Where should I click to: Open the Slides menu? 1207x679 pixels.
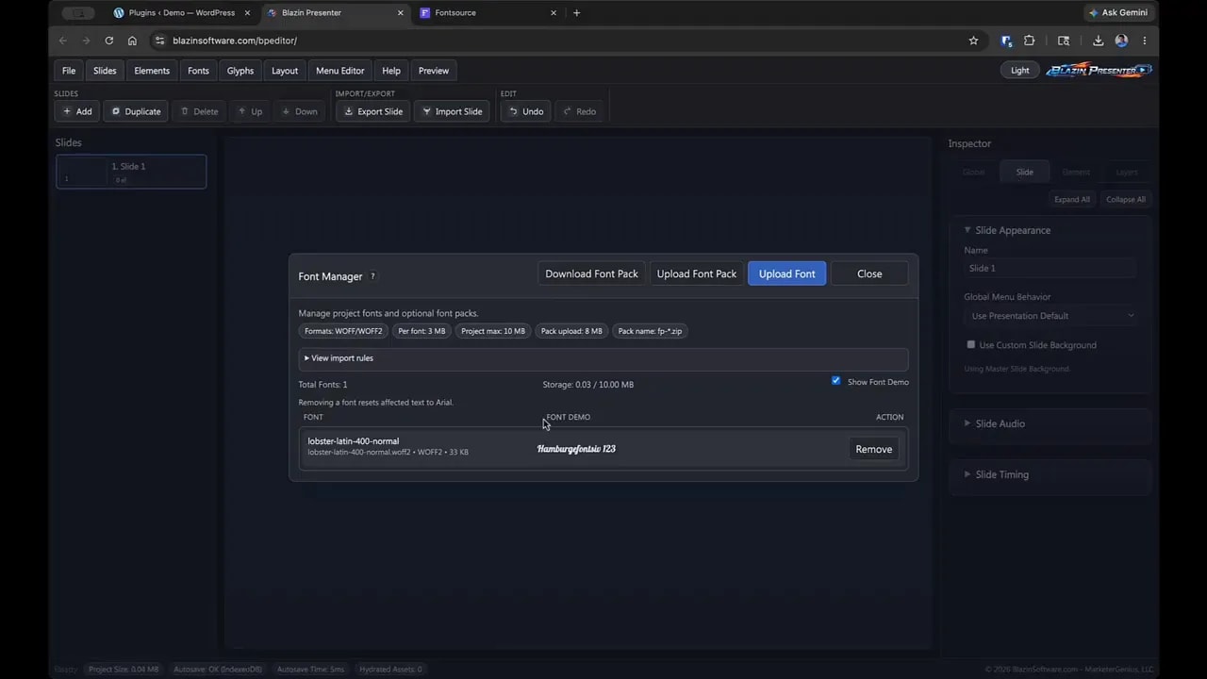tap(105, 71)
